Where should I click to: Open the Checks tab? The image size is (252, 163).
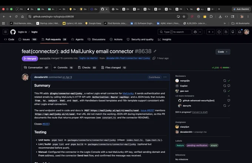point(87,67)
